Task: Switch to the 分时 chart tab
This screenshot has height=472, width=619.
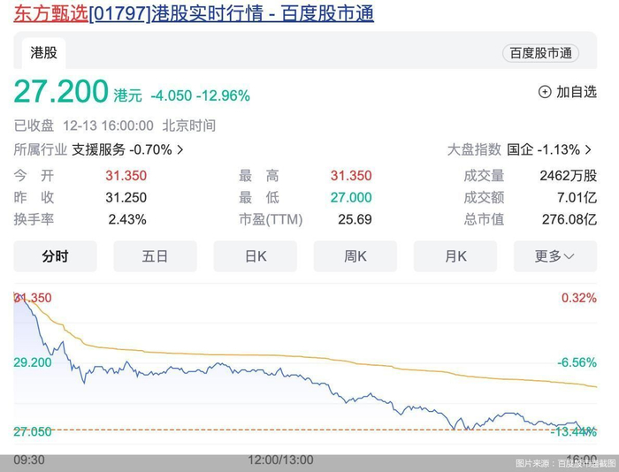Action: click(55, 256)
